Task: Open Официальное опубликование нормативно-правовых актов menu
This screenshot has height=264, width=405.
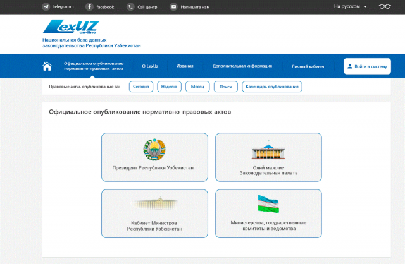Action: [x=94, y=66]
